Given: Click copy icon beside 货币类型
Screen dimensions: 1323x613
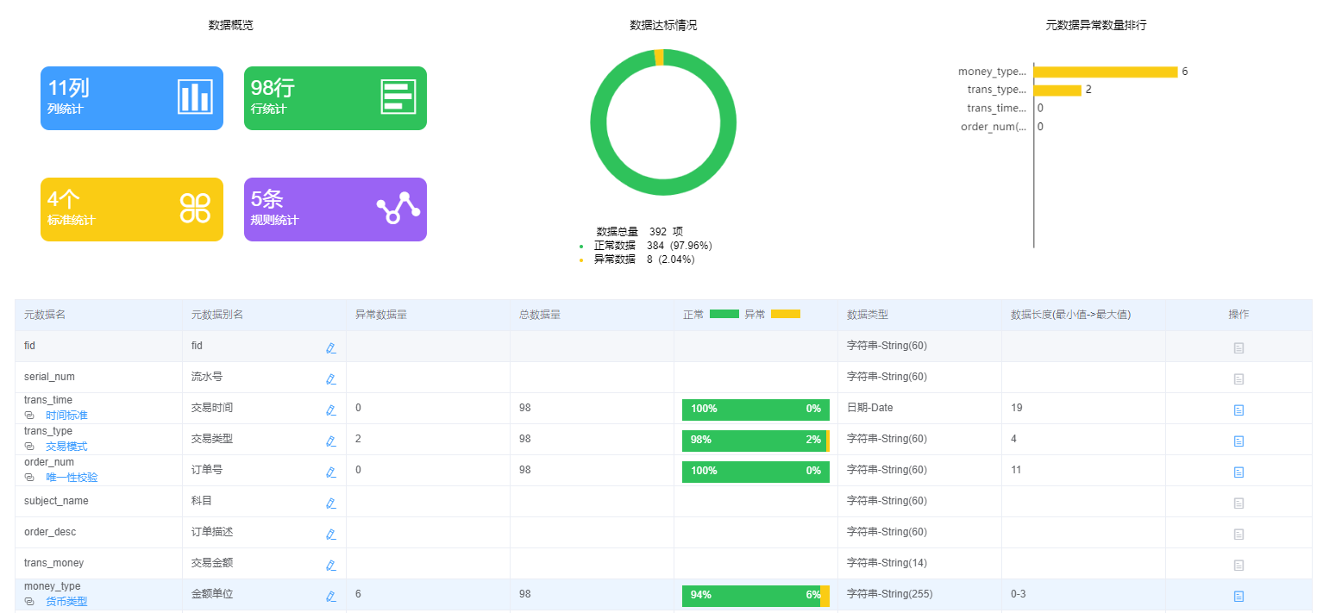Looking at the screenshot, I should (x=29, y=602).
